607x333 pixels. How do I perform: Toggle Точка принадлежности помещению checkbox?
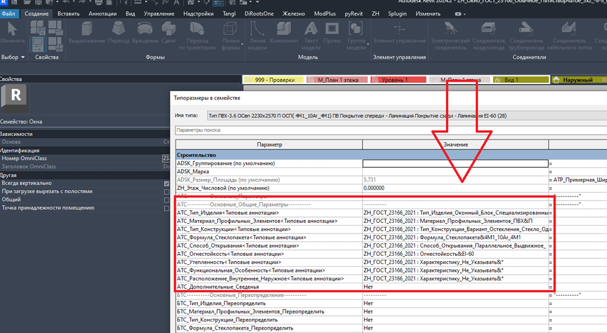click(x=167, y=208)
